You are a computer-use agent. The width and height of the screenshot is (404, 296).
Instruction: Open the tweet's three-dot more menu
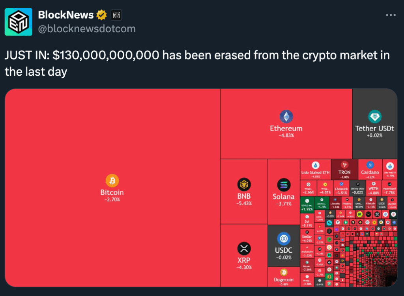tap(390, 15)
